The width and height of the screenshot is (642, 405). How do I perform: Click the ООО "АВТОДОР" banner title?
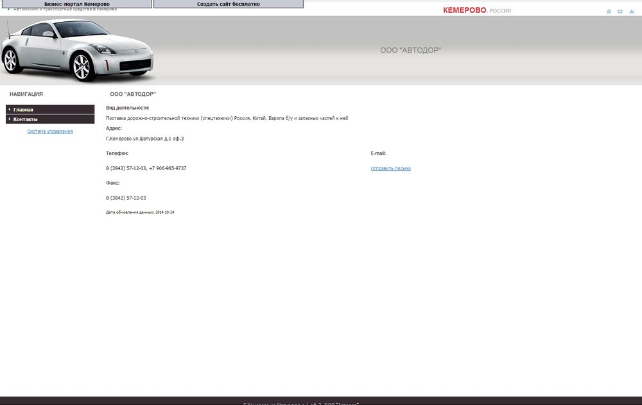coord(411,50)
